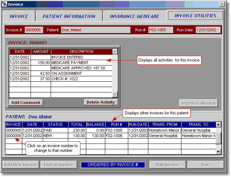Click the Invoice window title bar icon
This screenshot has width=231, height=177.
(4, 4)
